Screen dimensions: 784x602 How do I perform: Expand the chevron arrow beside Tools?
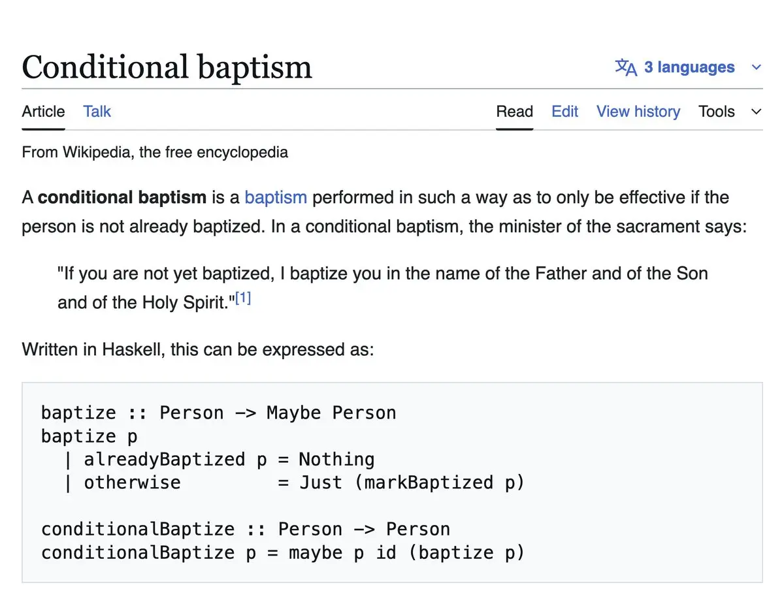click(756, 112)
